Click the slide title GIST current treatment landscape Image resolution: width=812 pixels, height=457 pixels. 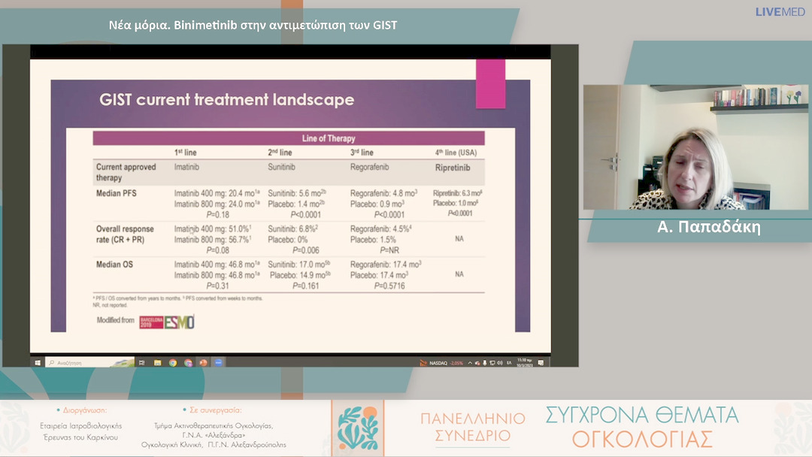pos(226,99)
